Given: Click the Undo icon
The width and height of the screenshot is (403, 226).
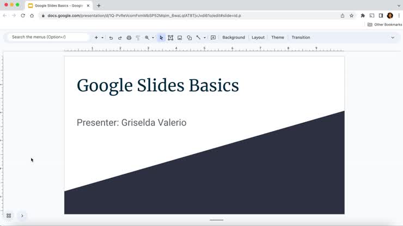Looking at the screenshot, I should tap(111, 37).
